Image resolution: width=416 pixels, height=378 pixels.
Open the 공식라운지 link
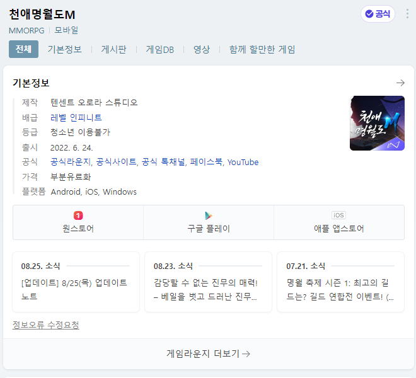(71, 162)
